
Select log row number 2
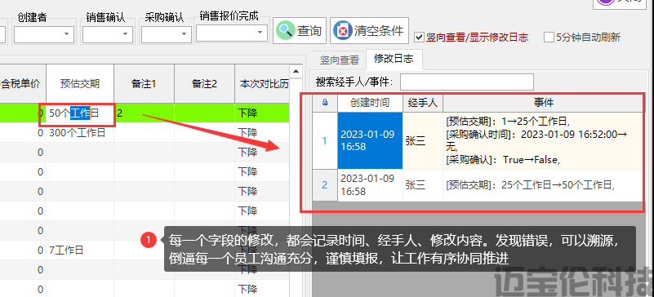click(x=325, y=185)
